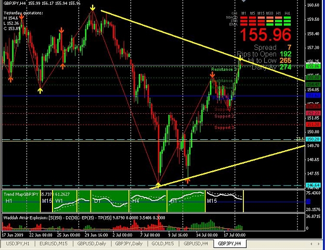Click the 147.55 price axis label

point(313,174)
